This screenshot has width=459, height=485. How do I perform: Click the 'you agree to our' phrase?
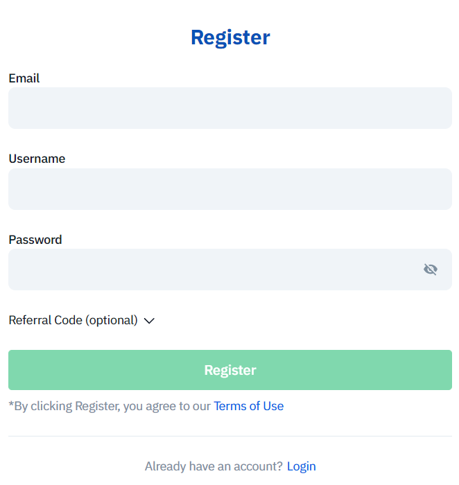(x=166, y=406)
